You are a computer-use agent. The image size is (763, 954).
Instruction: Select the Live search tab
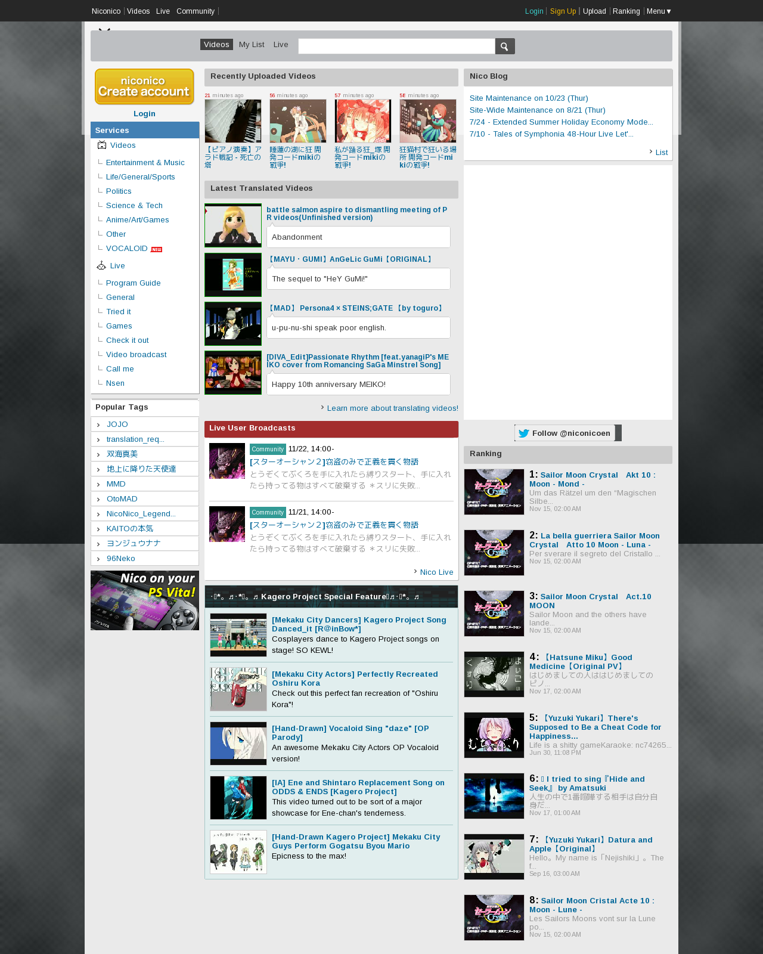pos(281,45)
